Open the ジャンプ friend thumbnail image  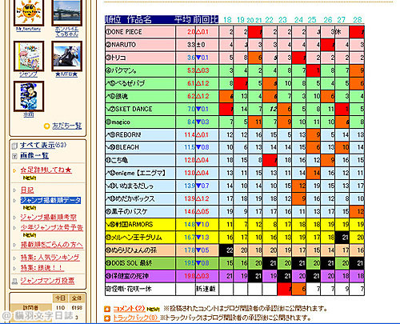(x=29, y=56)
